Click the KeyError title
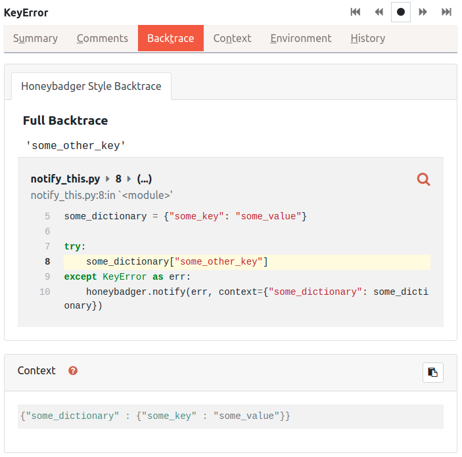This screenshot has height=457, width=462. pyautogui.click(x=26, y=12)
